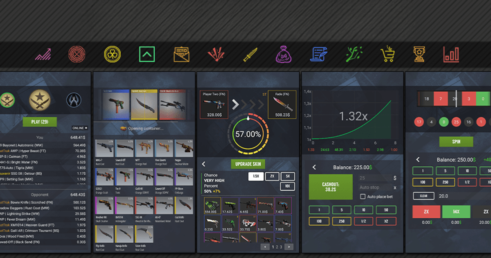The height and width of the screenshot is (258, 491).
Task: Click the CASHOUT: 38.2$ button
Action: (330, 187)
